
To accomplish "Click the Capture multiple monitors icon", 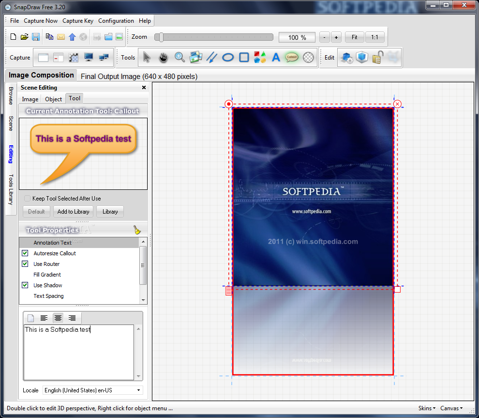I will tap(104, 57).
